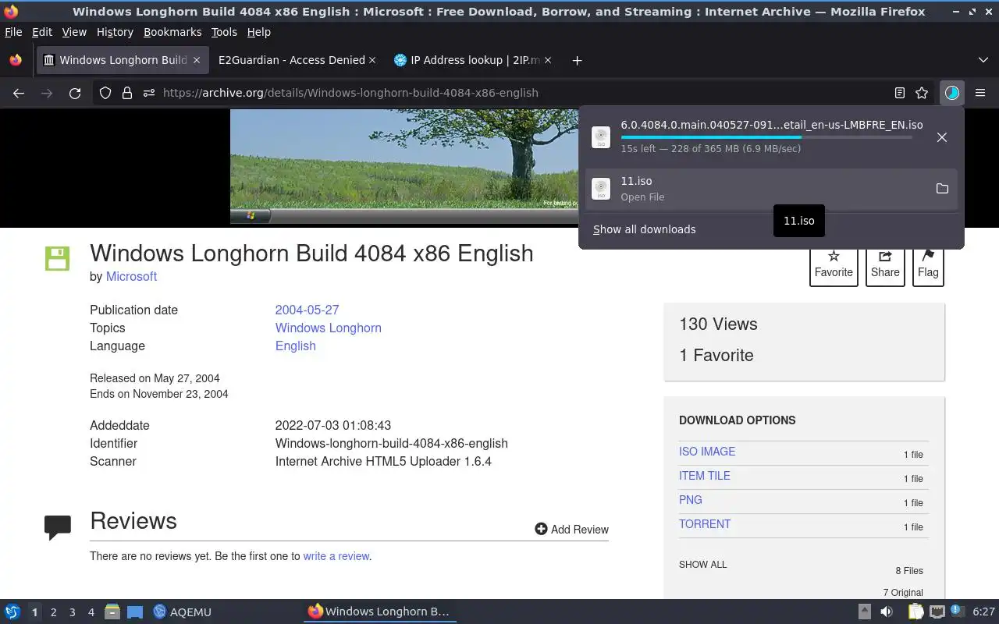Open the update notifier tray icon
Viewport: 999px width, 624px height.
point(958,611)
